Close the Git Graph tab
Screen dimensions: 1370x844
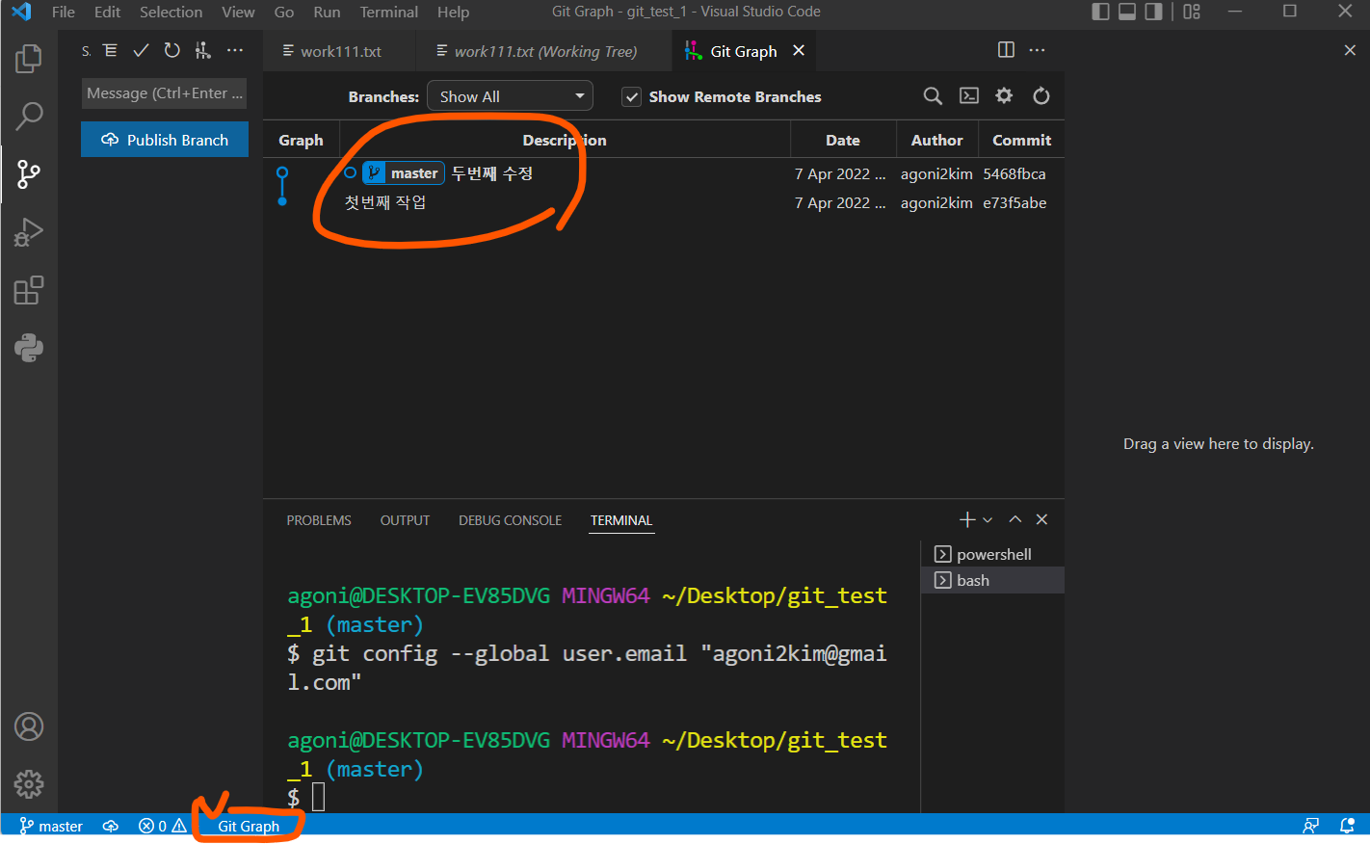799,50
